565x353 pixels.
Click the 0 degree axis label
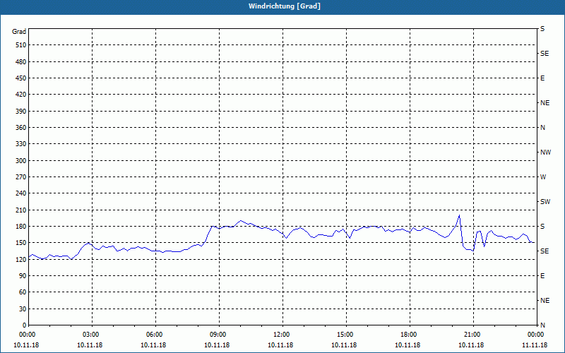(25, 325)
